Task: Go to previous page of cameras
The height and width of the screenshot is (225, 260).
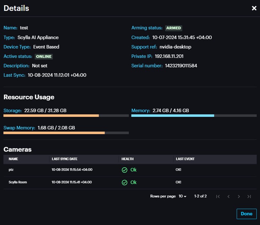Action: [x=229, y=196]
